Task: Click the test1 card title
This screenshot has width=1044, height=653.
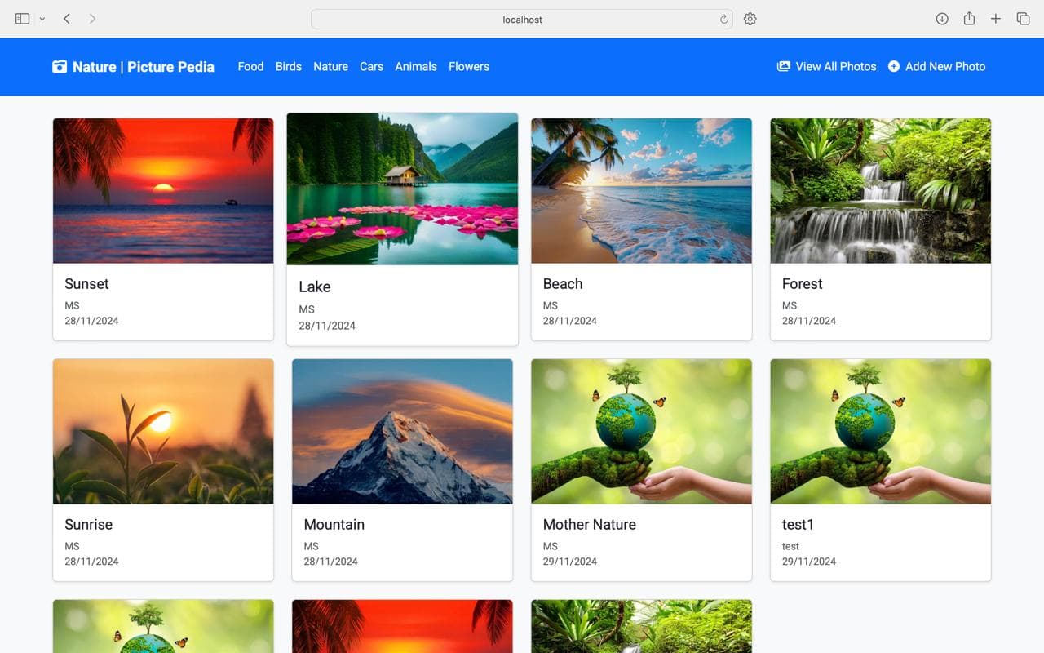Action: (x=798, y=525)
